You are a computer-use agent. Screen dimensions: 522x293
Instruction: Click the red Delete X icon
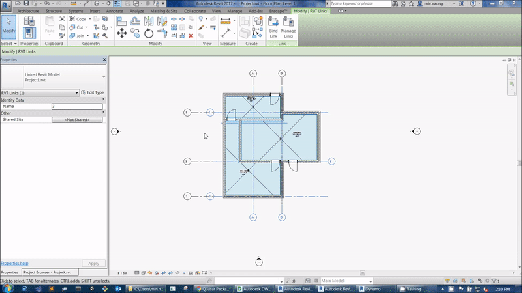click(191, 36)
